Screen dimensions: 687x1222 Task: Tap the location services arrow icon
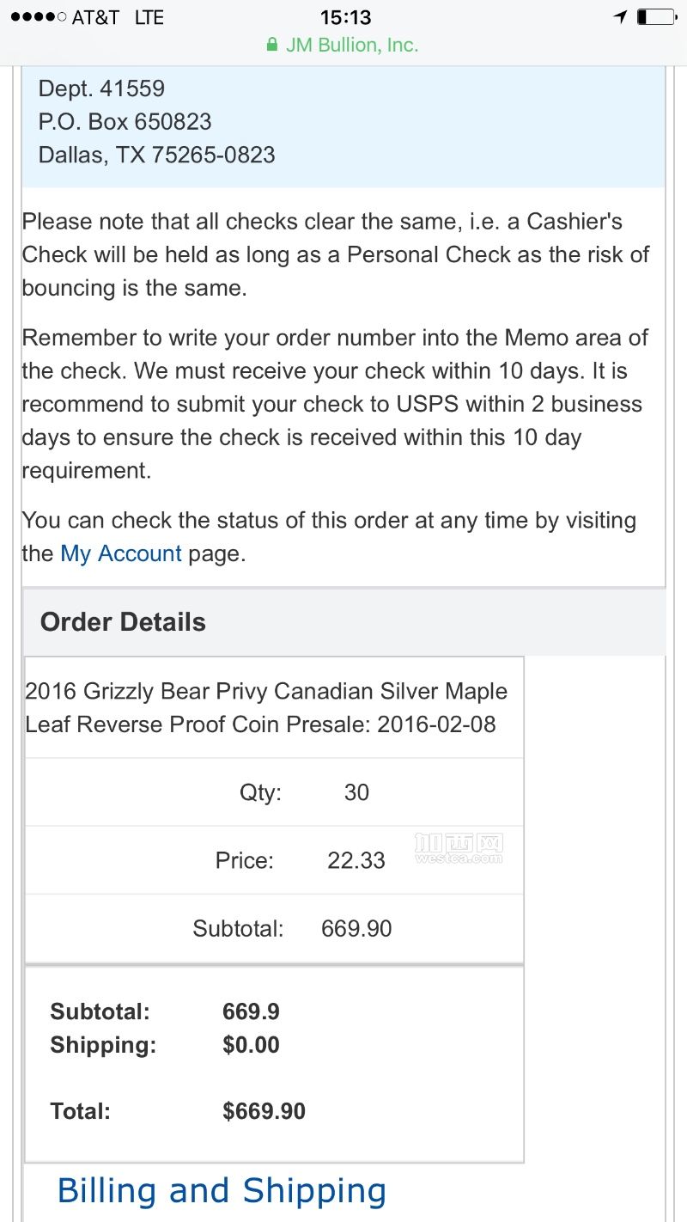pos(620,16)
